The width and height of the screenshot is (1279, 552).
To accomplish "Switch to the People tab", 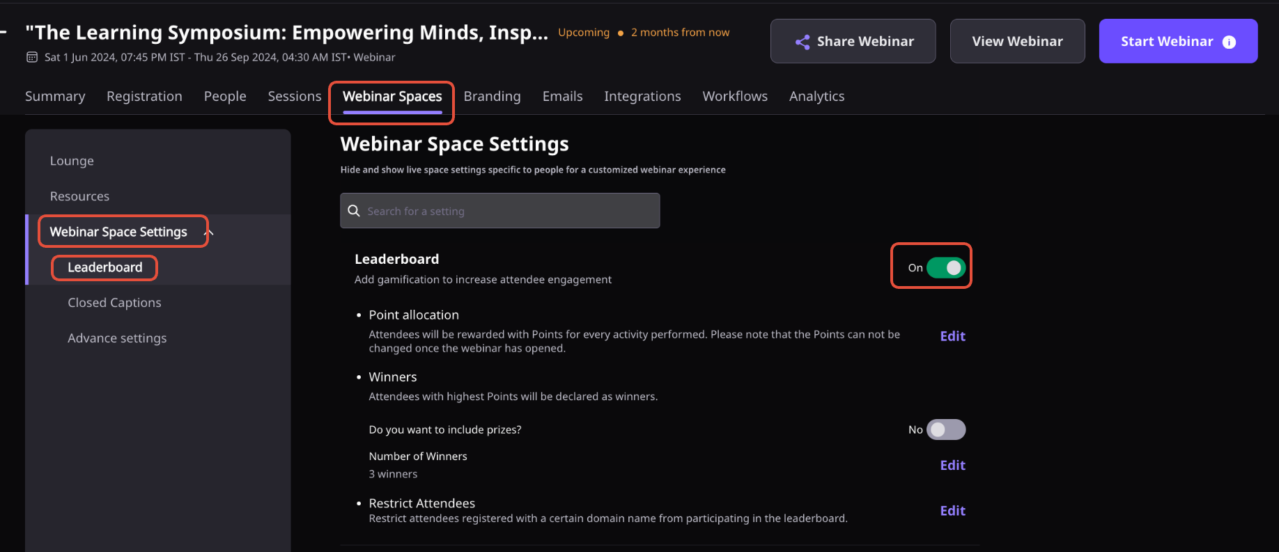I will tap(225, 96).
